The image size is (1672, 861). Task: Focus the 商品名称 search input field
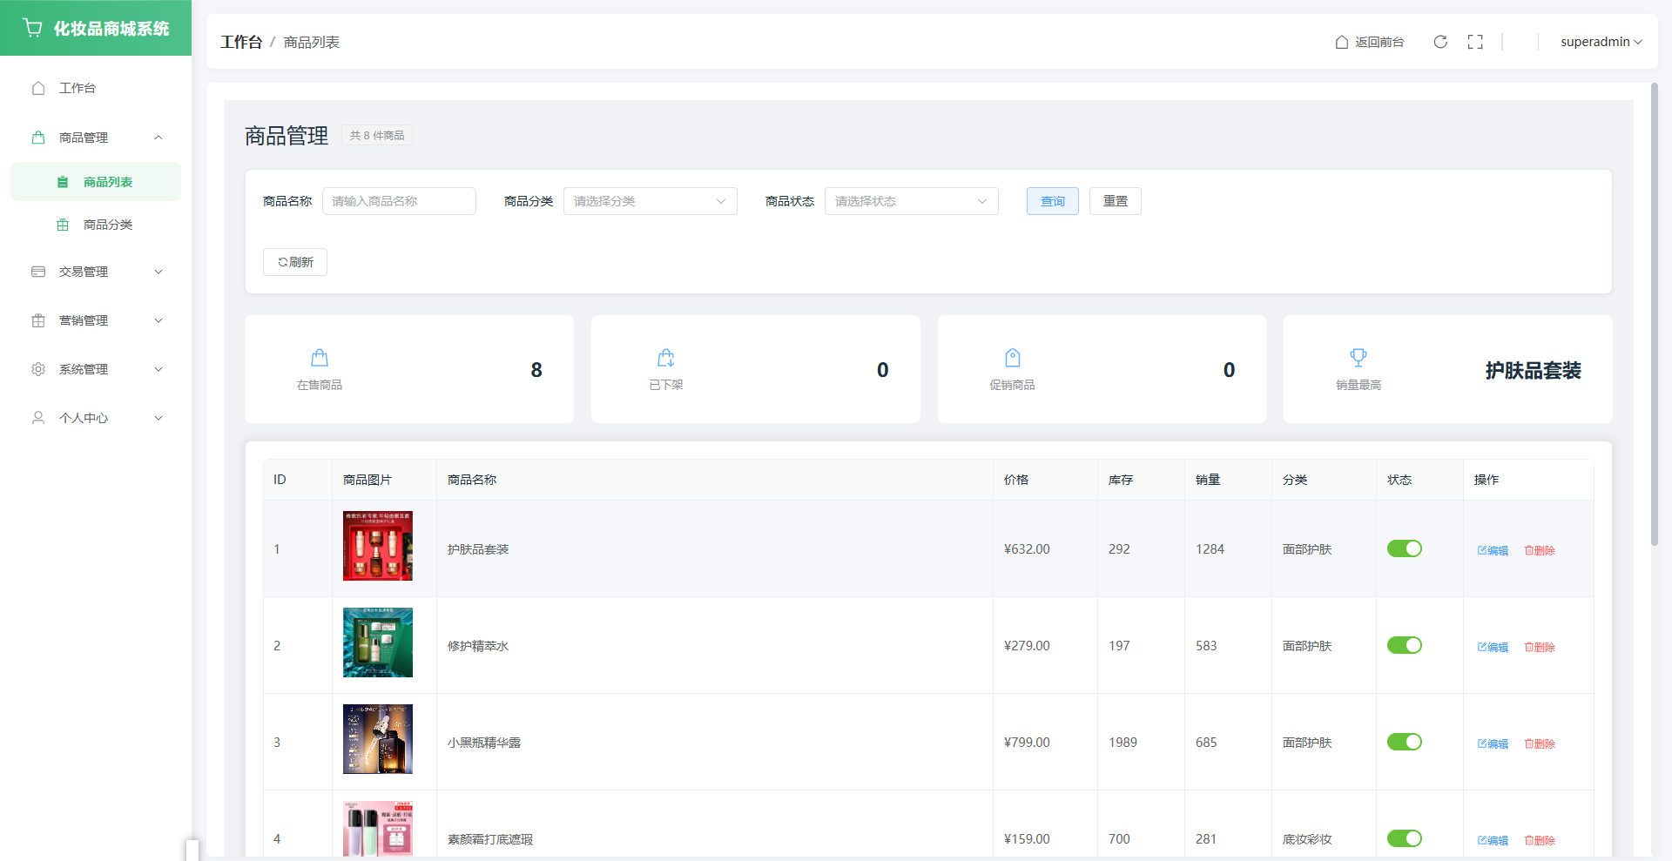[399, 201]
